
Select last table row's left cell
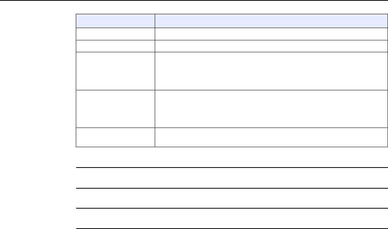115,137
